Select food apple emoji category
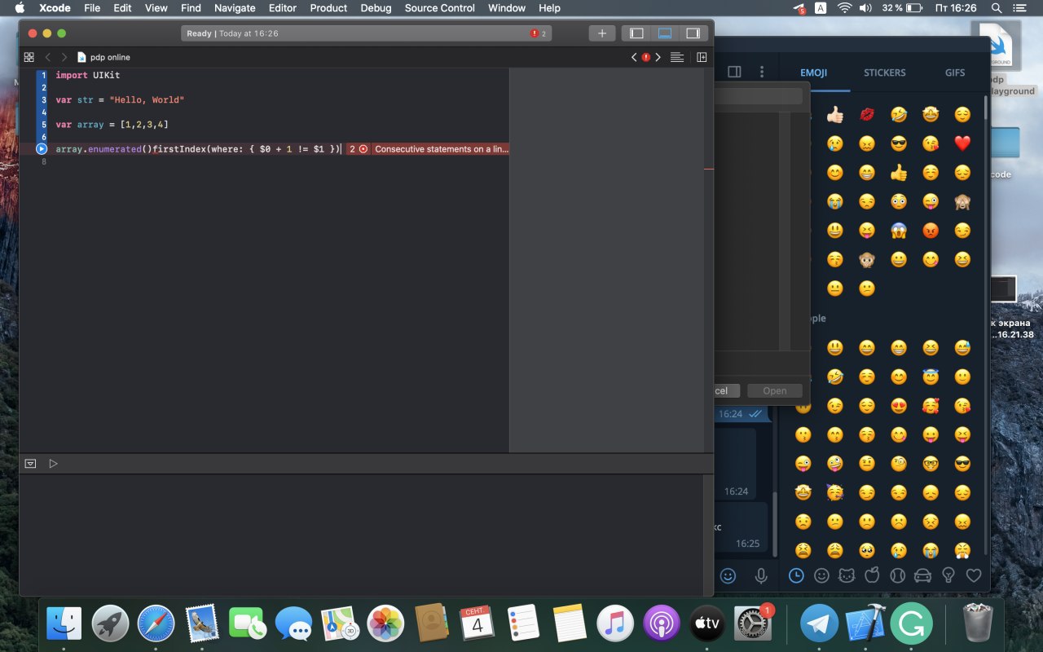 tap(872, 575)
